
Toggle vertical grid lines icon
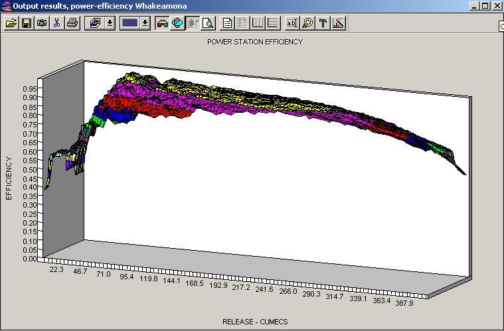point(258,23)
